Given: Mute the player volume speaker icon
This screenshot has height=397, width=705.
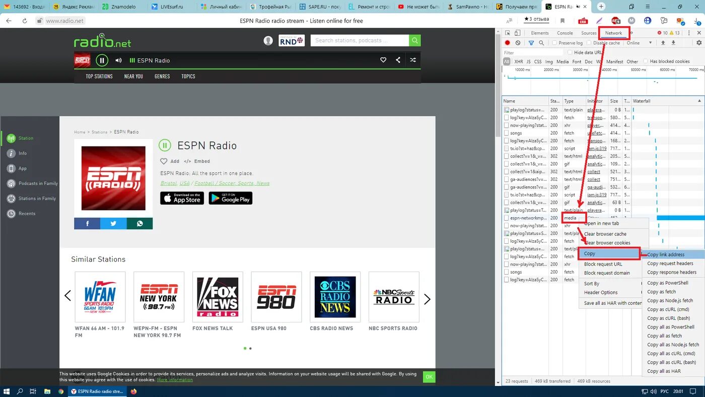Looking at the screenshot, I should pyautogui.click(x=118, y=60).
